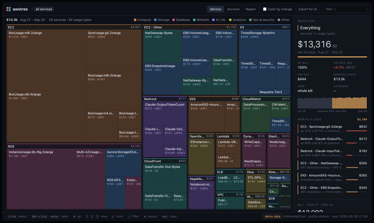Select the AmazonEKS-Hours $355 tile
This screenshot has width=374, height=223.
(207, 117)
